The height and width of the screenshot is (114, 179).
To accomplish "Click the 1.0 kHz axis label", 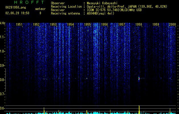I will (2, 51).
